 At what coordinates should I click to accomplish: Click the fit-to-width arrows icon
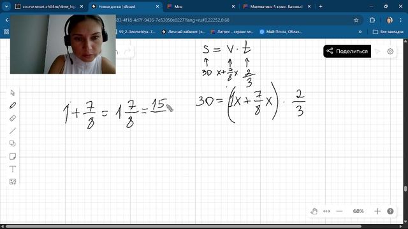(326, 211)
